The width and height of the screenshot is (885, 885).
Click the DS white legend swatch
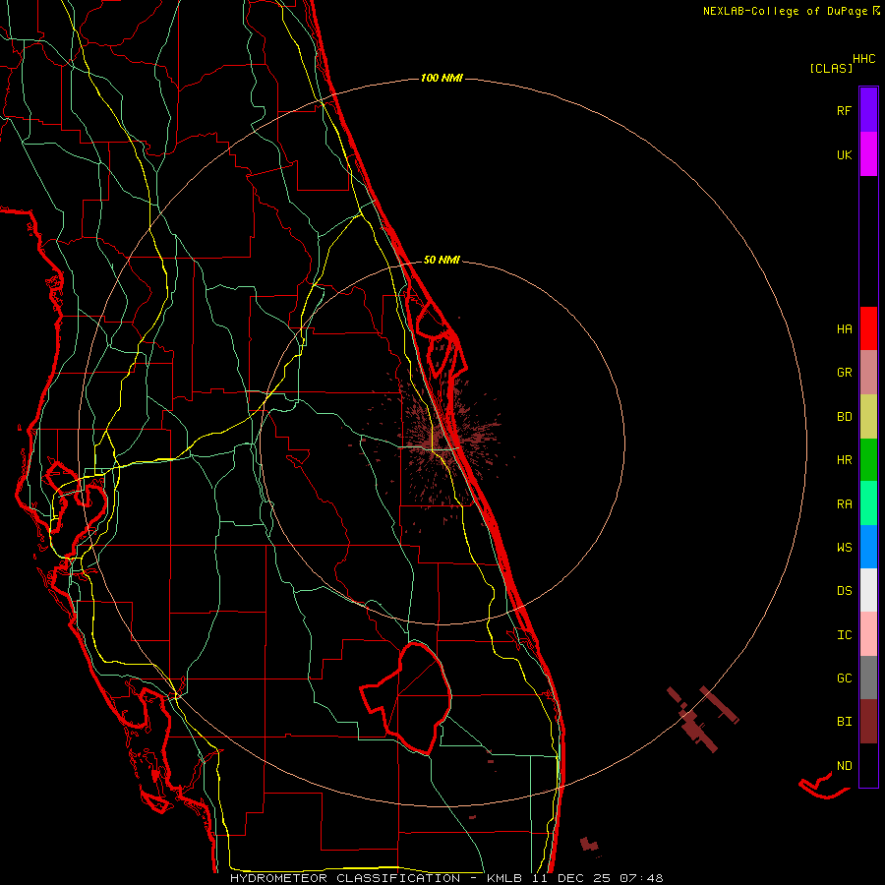pyautogui.click(x=868, y=590)
